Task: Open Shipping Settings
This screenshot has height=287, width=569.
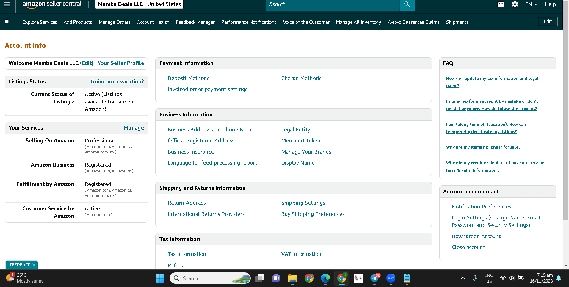Action: coord(303,203)
